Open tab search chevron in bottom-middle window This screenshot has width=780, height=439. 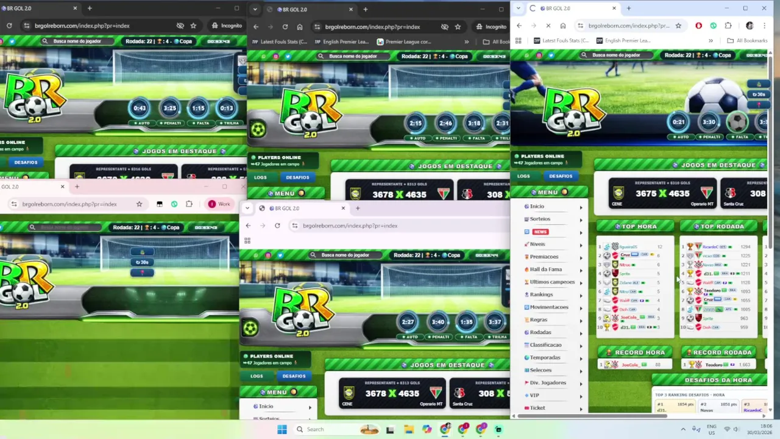(x=247, y=208)
